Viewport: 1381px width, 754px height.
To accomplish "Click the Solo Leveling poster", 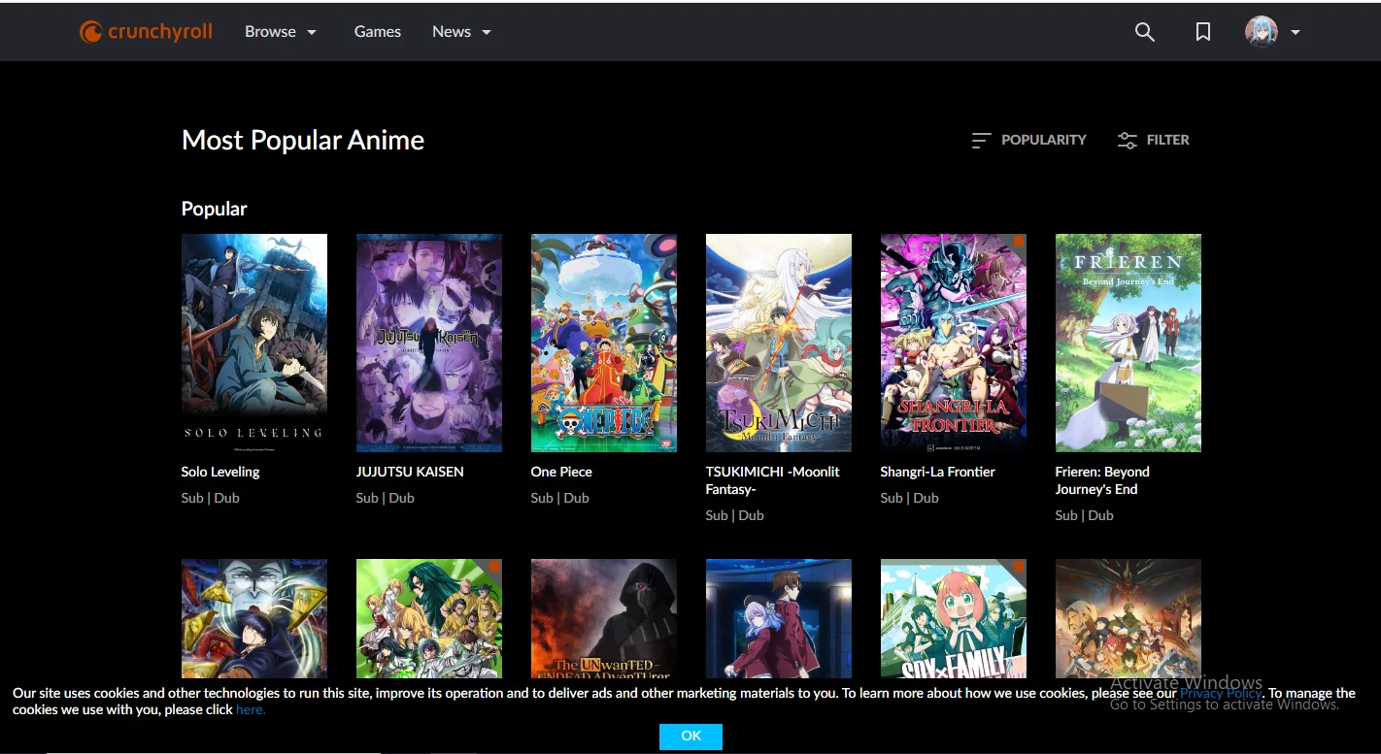I will [x=254, y=343].
